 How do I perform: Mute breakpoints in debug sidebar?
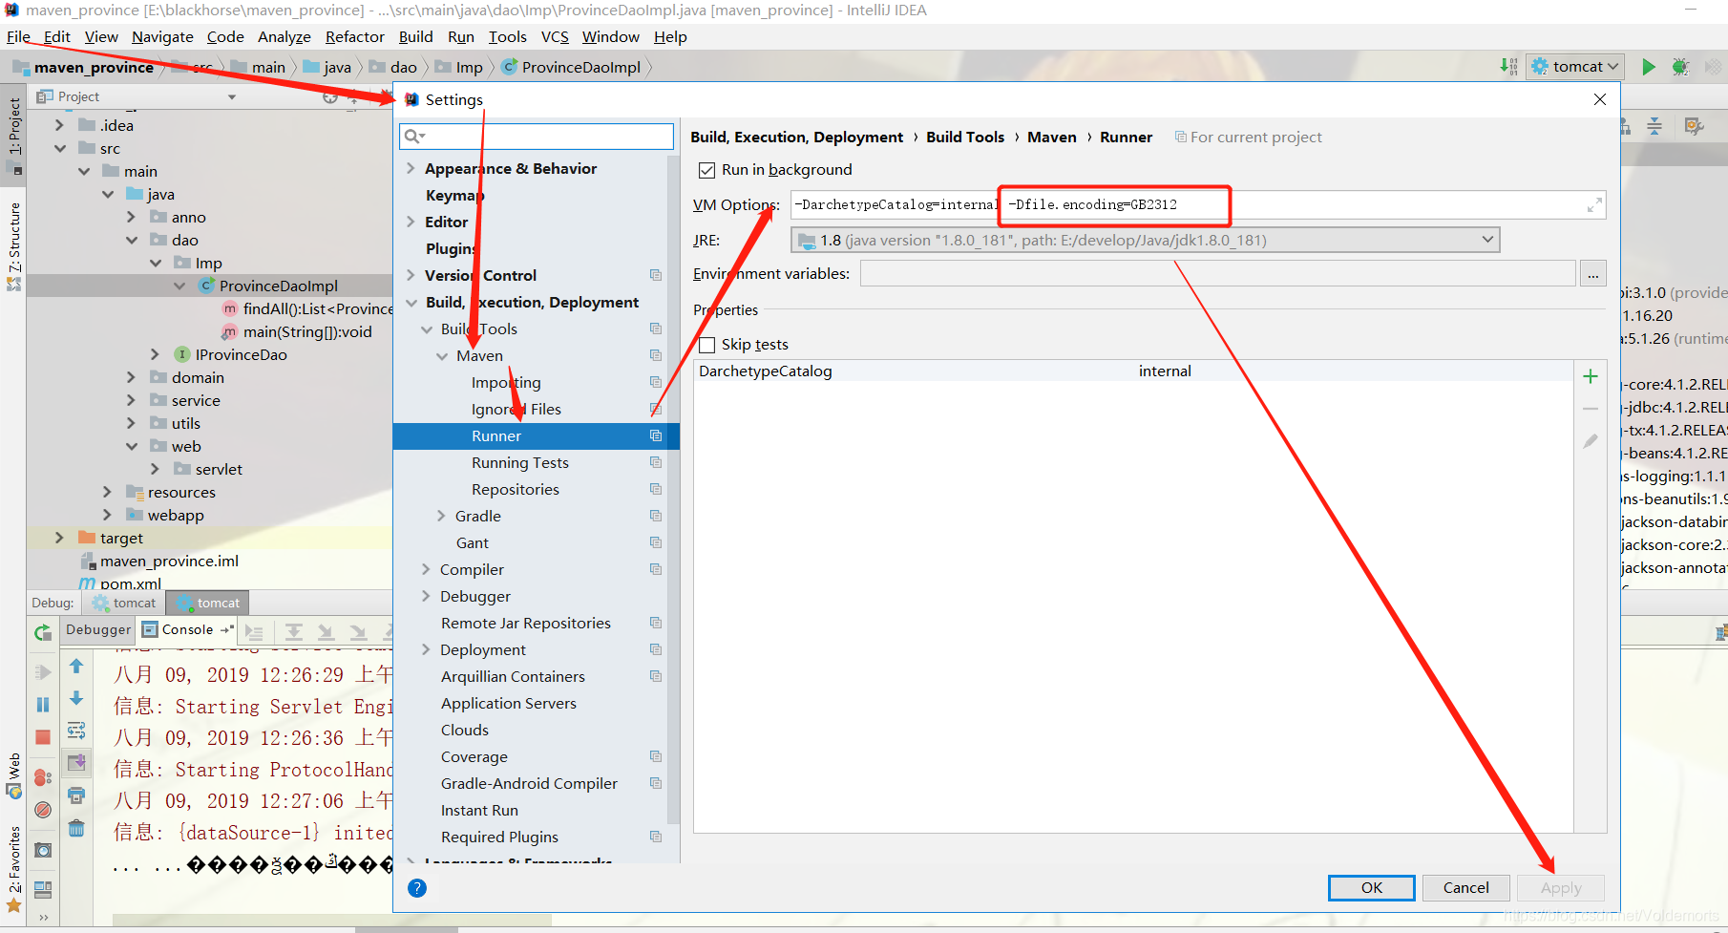pyautogui.click(x=43, y=810)
